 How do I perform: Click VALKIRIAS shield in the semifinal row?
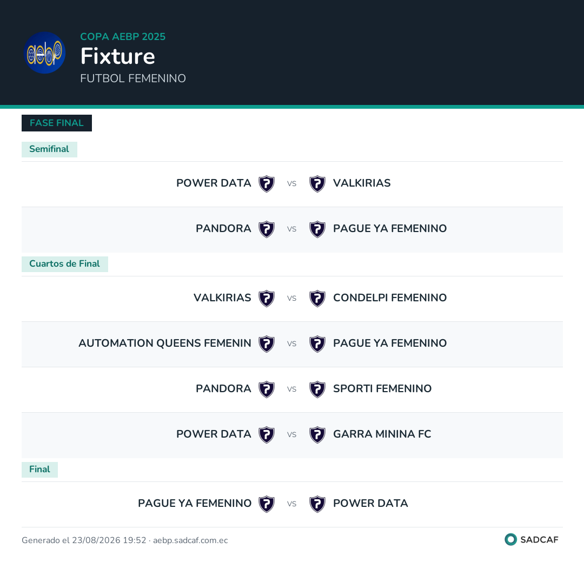[x=317, y=184]
